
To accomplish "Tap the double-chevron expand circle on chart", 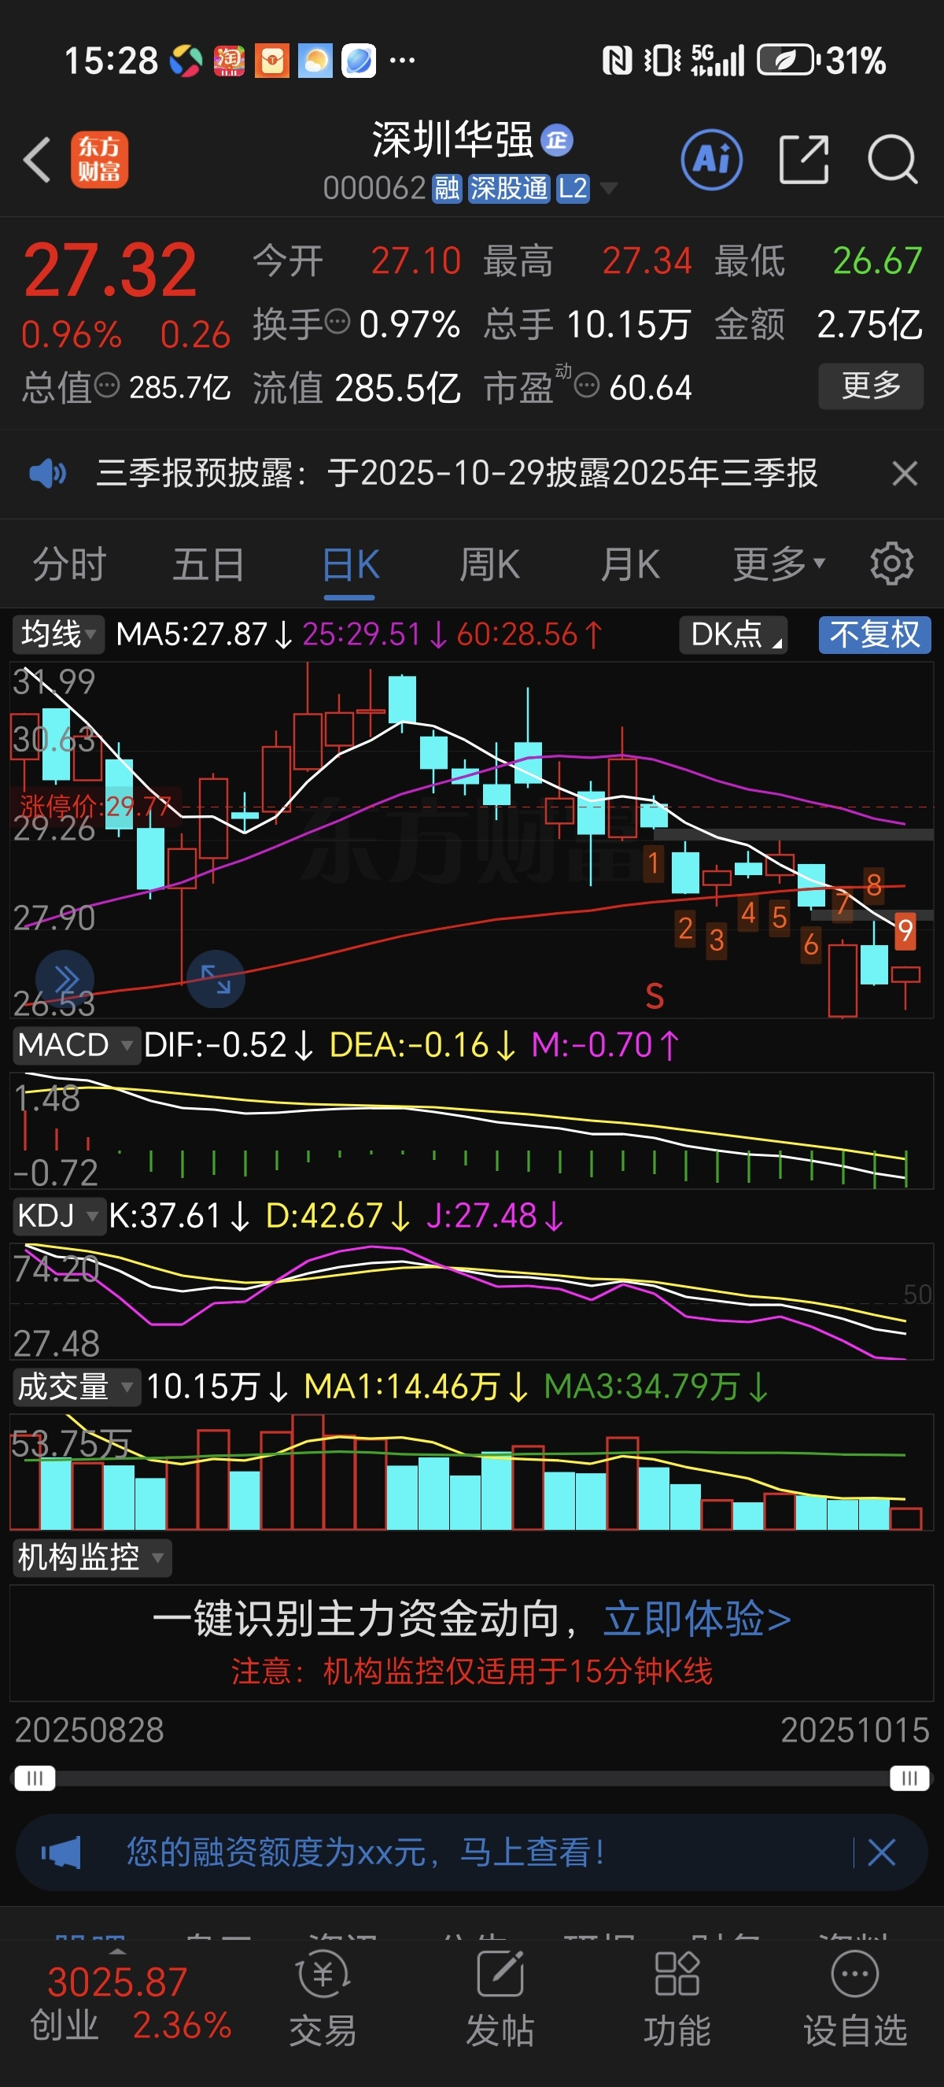I will tap(65, 980).
